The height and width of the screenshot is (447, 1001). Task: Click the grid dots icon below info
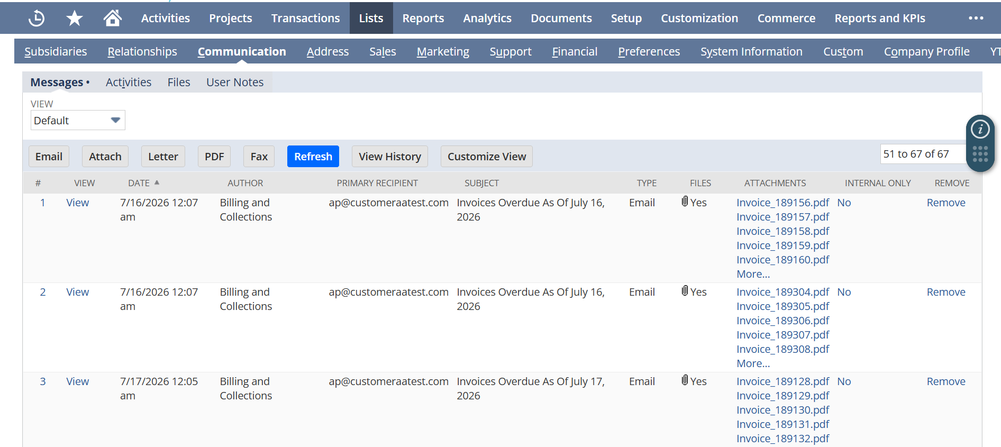980,154
